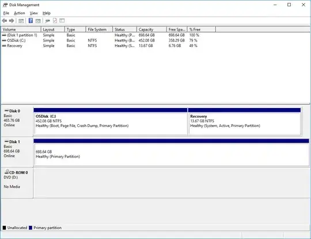The image size is (311, 239).
Task: Open the View menu
Action: [x=34, y=13]
